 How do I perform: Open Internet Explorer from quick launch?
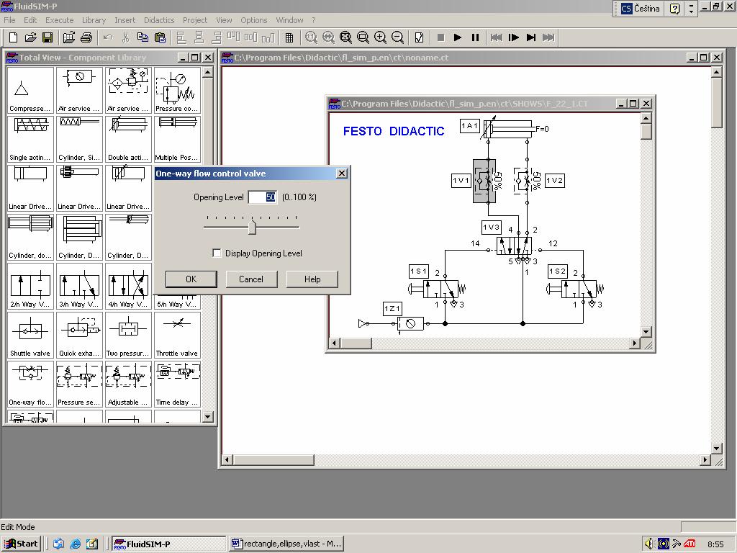coord(75,544)
